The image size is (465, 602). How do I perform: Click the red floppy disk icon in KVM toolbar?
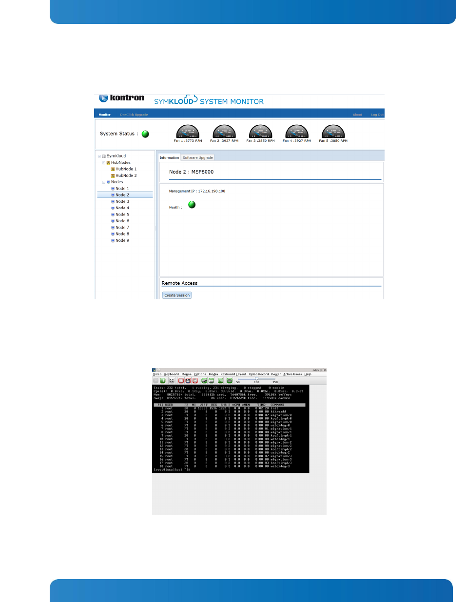pos(188,381)
